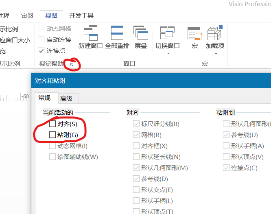Toggle the 形状顶点(V) checkbox
Image resolution: width=271 pixels, height=214 pixels.
(226, 157)
